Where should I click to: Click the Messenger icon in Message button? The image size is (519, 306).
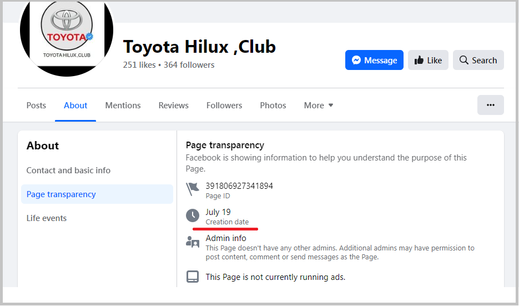356,60
